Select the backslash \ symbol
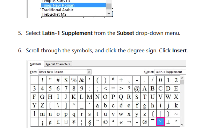Viewport: 224px width, 134px height. 58,105
